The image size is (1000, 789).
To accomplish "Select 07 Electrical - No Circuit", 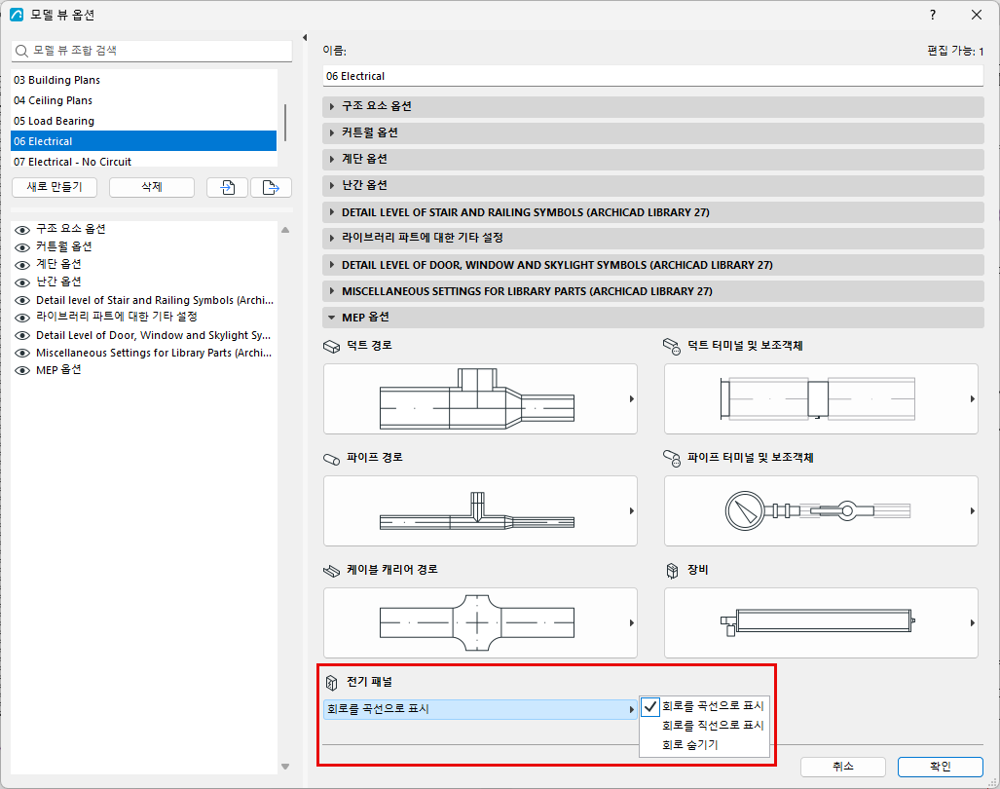I will coord(143,162).
